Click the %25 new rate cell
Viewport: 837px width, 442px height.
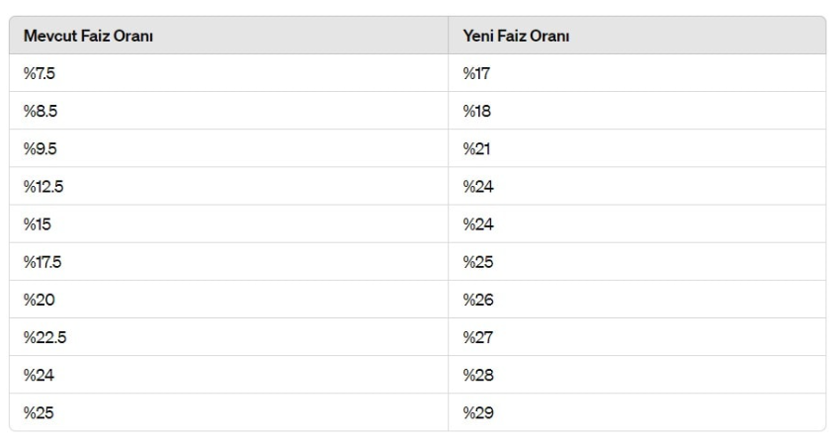[x=477, y=262]
